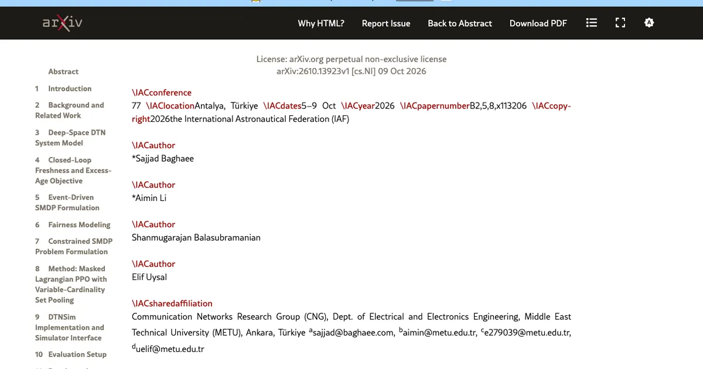703x369 pixels.
Task: Click the \IAClocation label
Action: coord(170,106)
